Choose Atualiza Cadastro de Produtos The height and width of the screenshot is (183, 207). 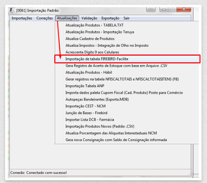click(x=127, y=39)
